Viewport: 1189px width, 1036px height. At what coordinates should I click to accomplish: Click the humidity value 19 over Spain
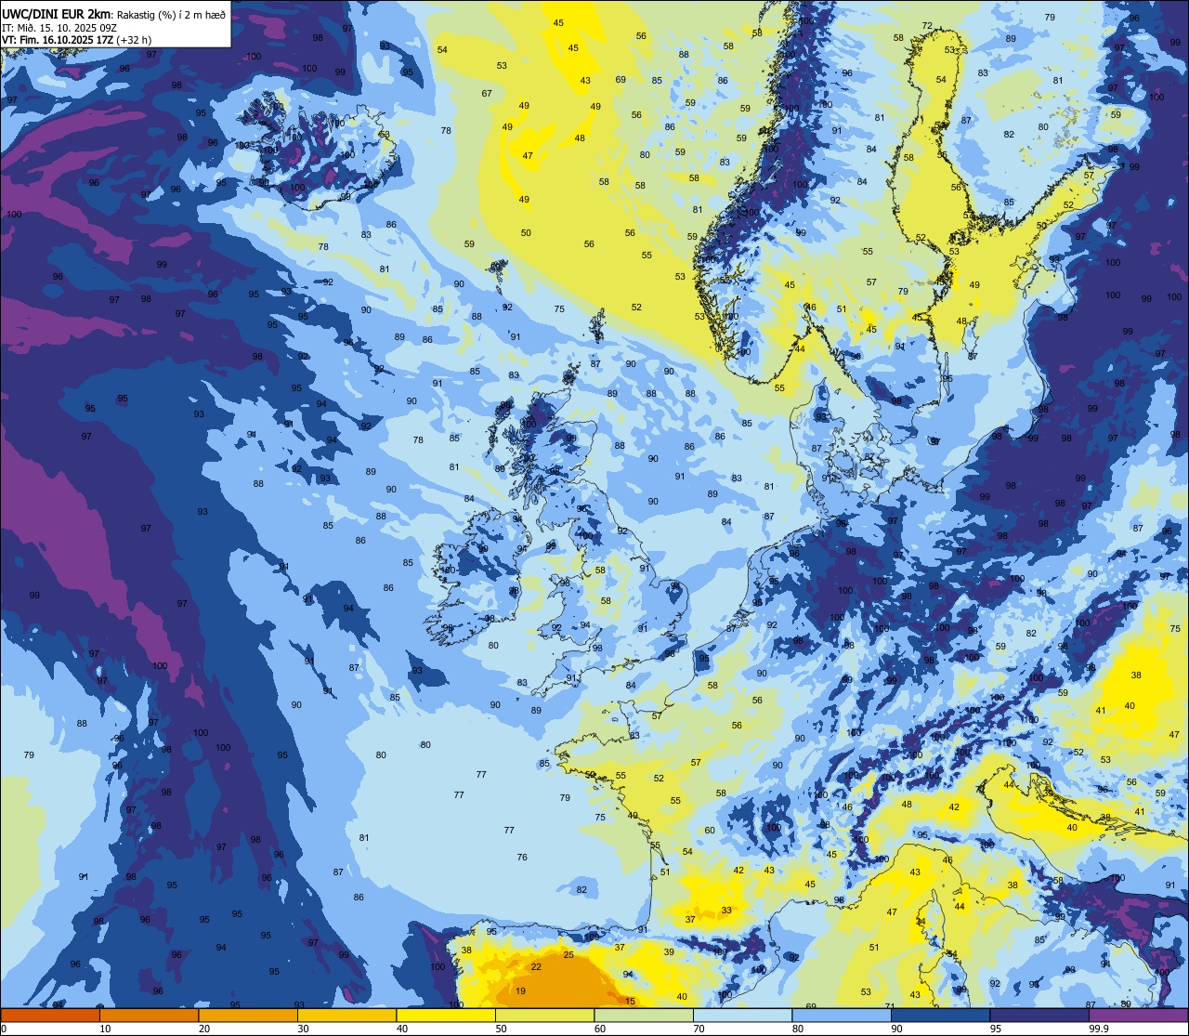coord(520,991)
